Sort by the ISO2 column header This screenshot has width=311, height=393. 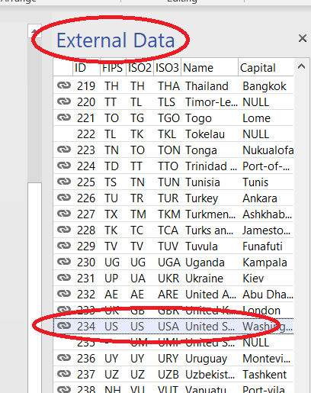(140, 68)
